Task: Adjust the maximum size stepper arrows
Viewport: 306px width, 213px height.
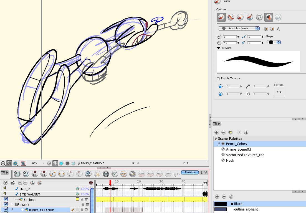Action: pyautogui.click(x=238, y=43)
